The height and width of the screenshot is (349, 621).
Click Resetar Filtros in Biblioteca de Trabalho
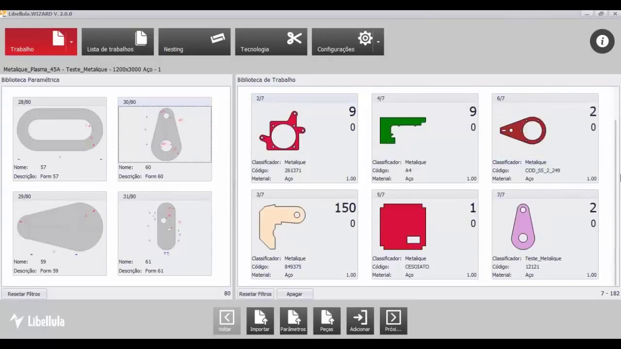click(255, 294)
